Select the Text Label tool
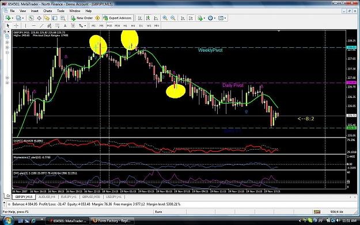The width and height of the screenshot is (360, 225). pos(73,26)
